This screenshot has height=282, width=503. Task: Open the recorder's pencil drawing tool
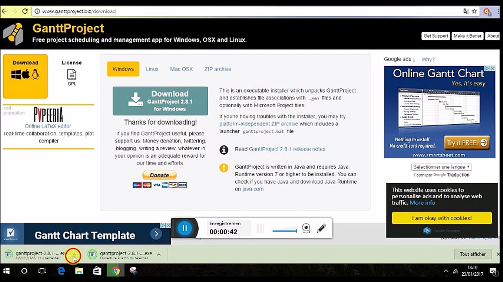322,228
